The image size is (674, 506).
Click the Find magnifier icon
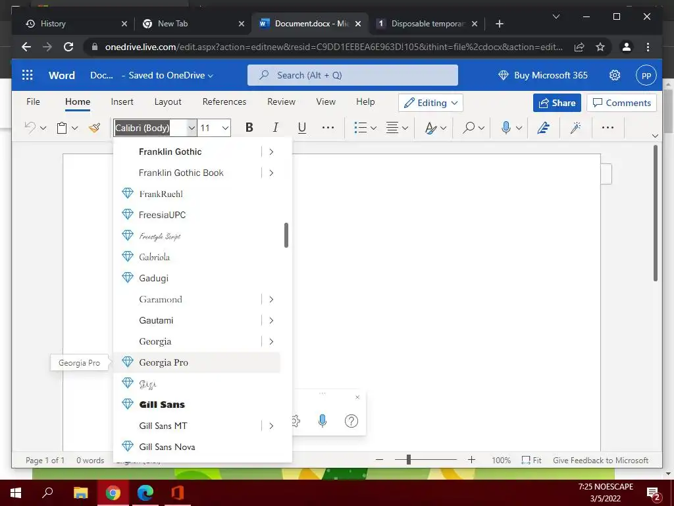click(x=469, y=127)
